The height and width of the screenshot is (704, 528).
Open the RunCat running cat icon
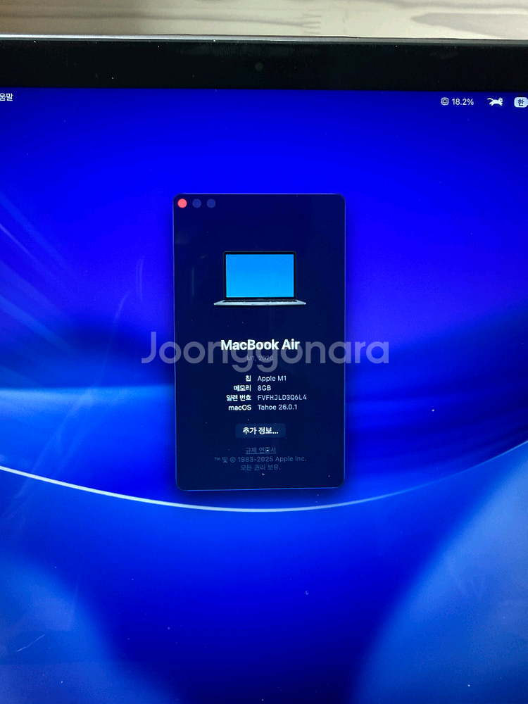click(x=496, y=102)
